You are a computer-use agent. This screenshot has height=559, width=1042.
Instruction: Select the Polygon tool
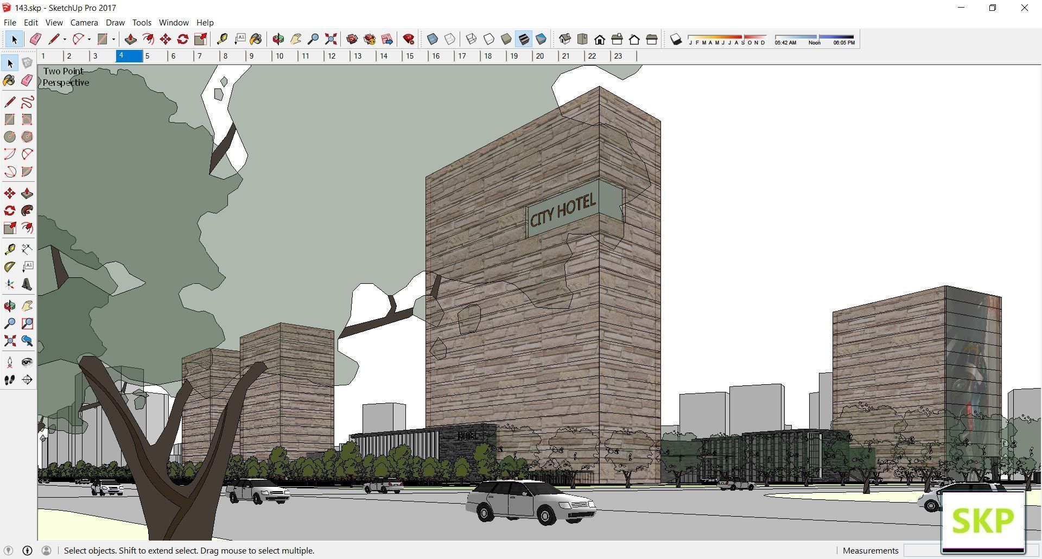pos(27,137)
